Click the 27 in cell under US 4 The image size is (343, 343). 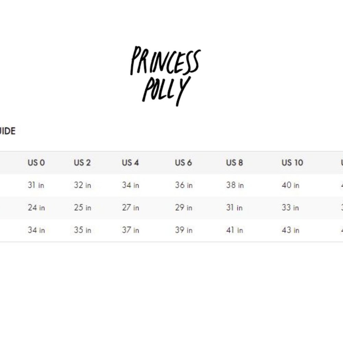click(x=130, y=208)
